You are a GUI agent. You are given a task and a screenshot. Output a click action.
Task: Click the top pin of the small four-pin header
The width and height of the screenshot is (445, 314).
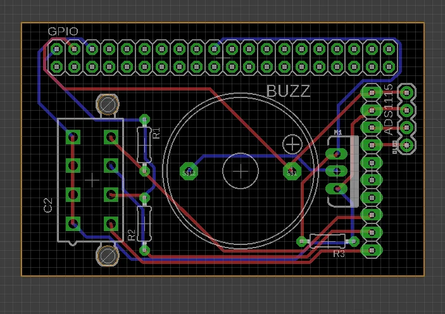pos(406,92)
